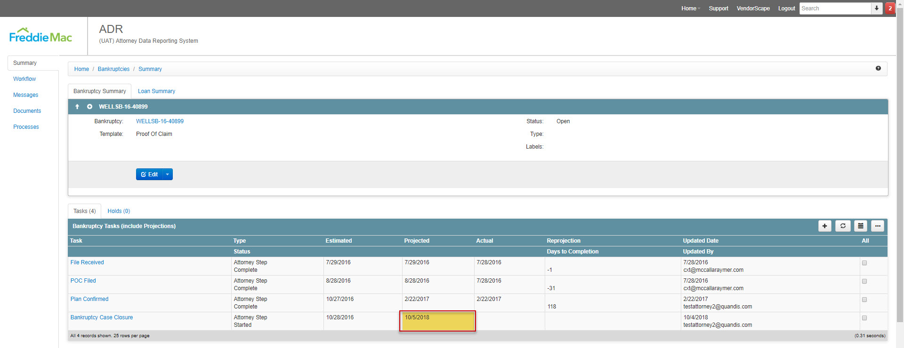904x348 pixels.
Task: Click the circled plus icon beside WELLSB-16-40899
Action: pyautogui.click(x=89, y=107)
